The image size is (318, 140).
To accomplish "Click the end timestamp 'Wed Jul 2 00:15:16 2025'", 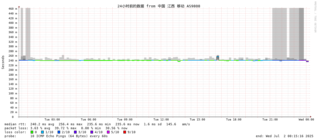I will [290, 136].
